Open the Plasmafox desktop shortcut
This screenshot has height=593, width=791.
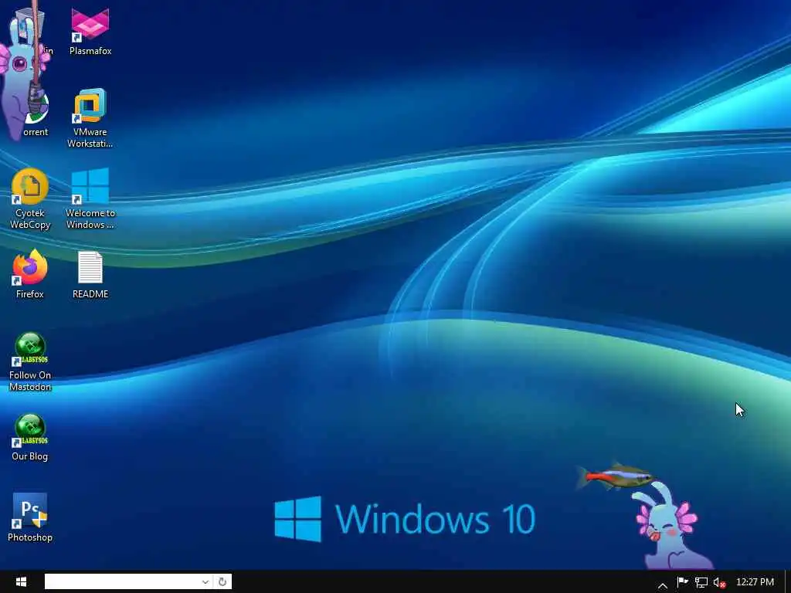click(90, 31)
